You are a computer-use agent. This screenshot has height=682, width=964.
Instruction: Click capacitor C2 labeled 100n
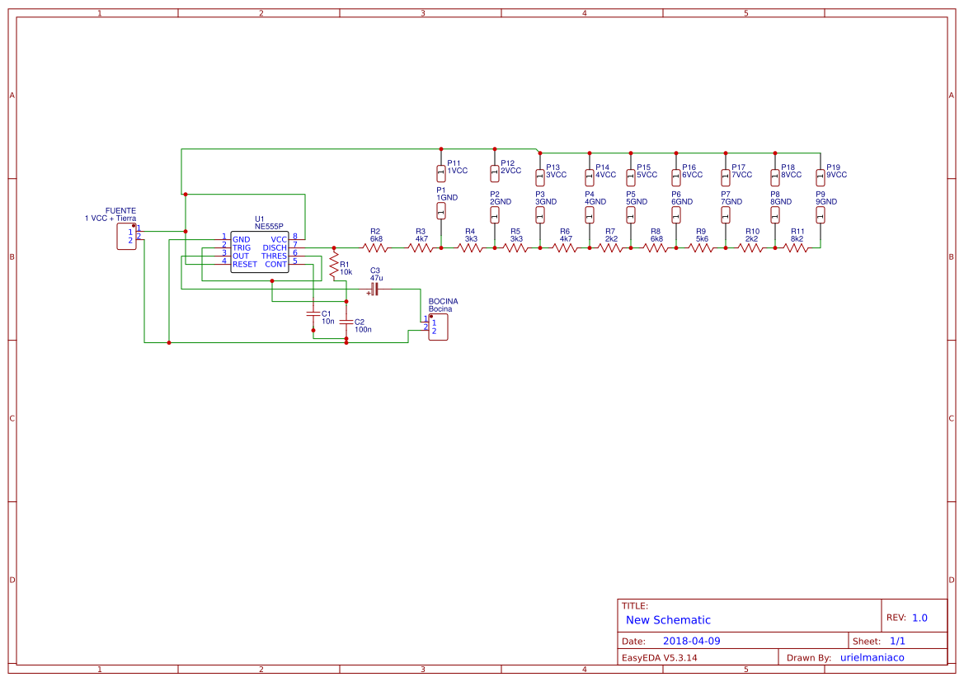tap(346, 323)
